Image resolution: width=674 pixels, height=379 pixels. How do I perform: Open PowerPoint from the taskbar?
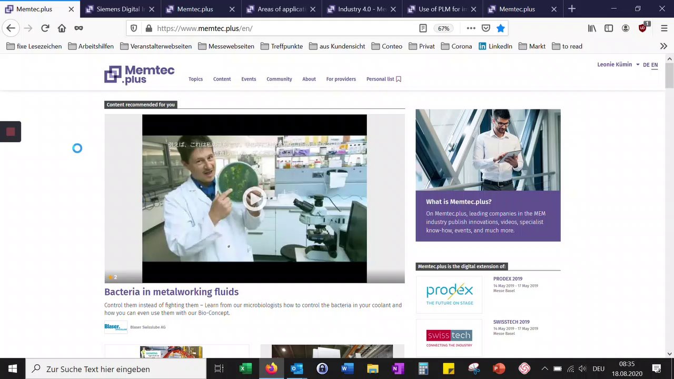pos(499,369)
